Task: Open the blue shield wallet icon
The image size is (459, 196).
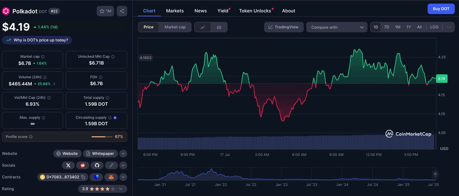Action: 96,177
